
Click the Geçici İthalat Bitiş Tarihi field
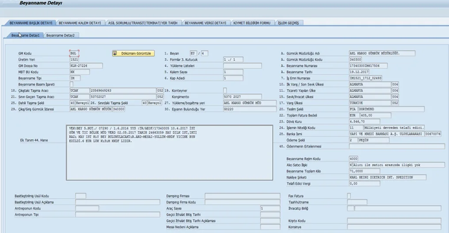270,214
